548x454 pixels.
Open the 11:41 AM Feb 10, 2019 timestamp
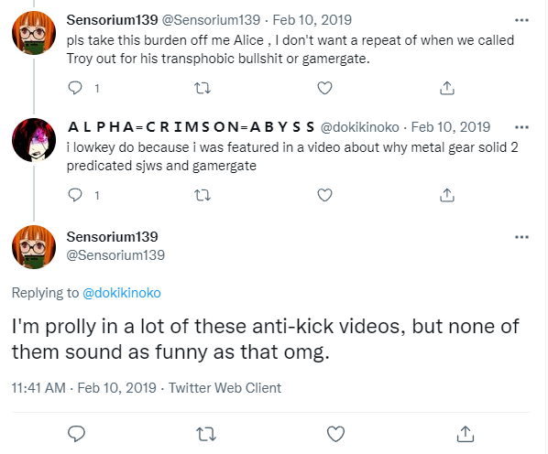point(84,388)
